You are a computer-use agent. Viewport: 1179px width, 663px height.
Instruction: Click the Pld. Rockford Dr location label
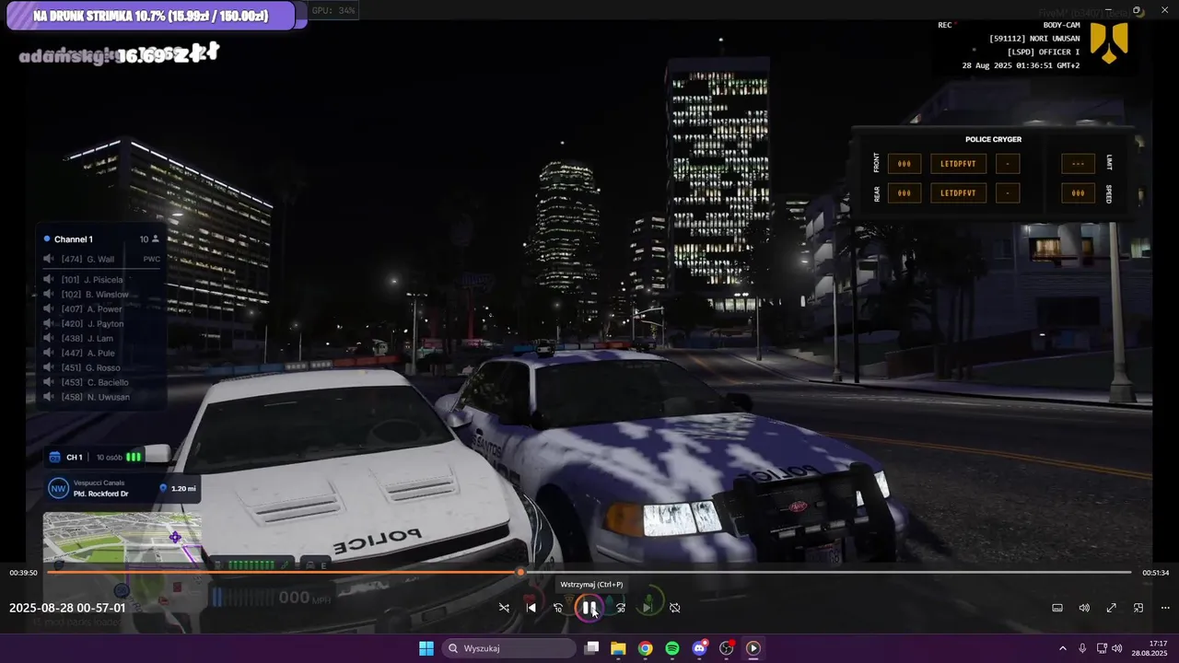(101, 494)
